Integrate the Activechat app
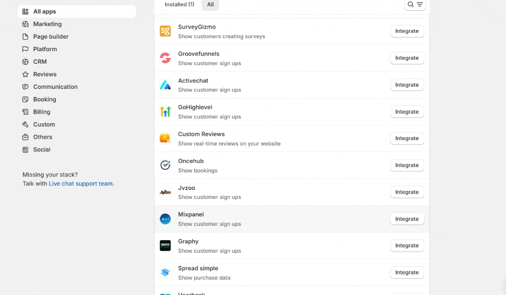This screenshot has width=506, height=295. pos(407,85)
